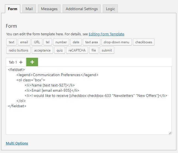Image resolution: width=178 pixels, height=153 pixels.
Task: Click the green plus add-tab button
Action: point(32,62)
